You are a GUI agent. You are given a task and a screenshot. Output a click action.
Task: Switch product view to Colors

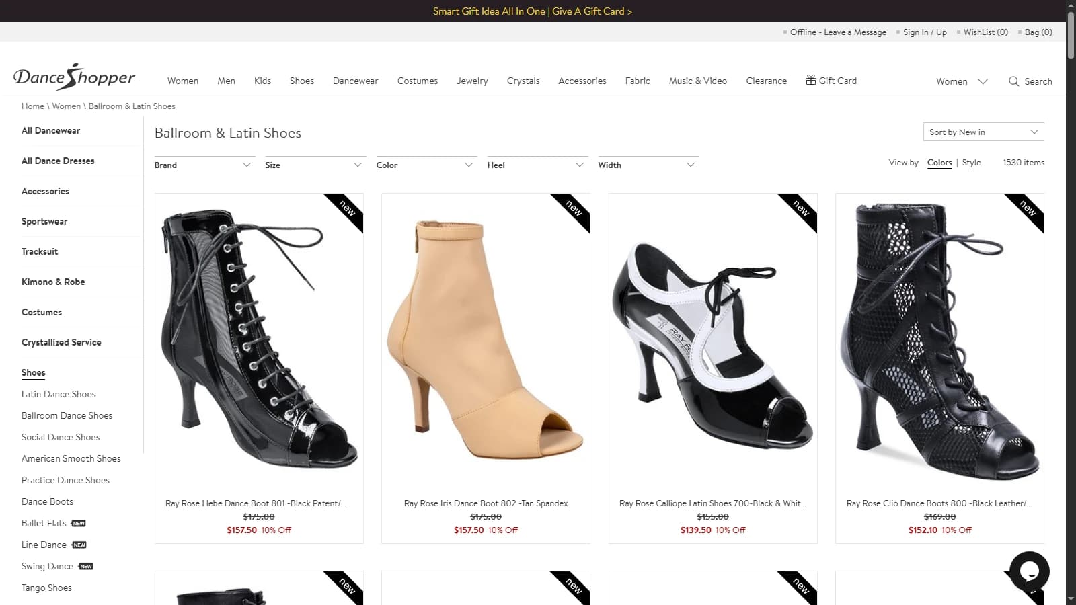coord(939,163)
